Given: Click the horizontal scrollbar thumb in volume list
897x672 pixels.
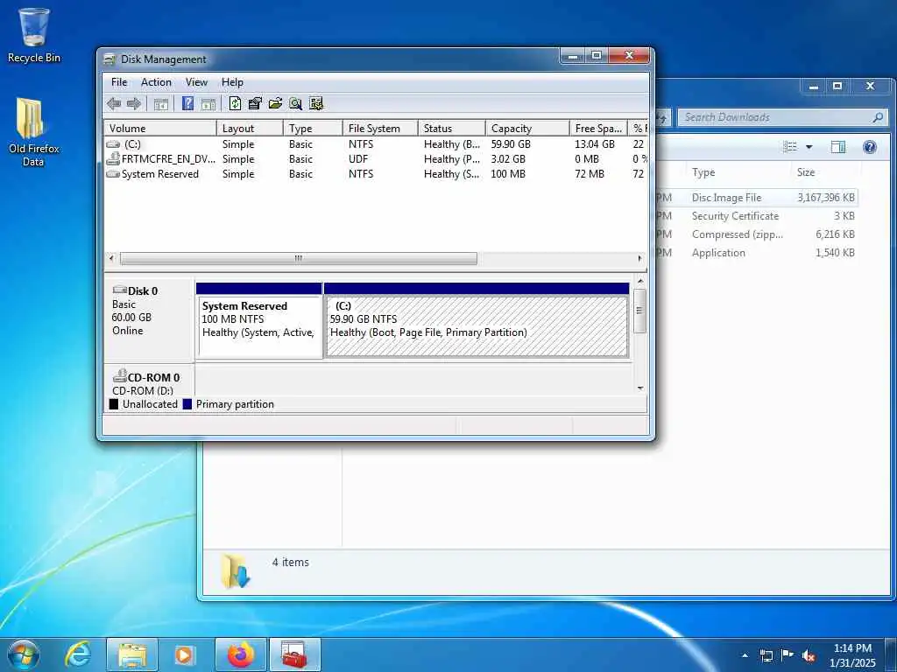Looking at the screenshot, I should 299,258.
